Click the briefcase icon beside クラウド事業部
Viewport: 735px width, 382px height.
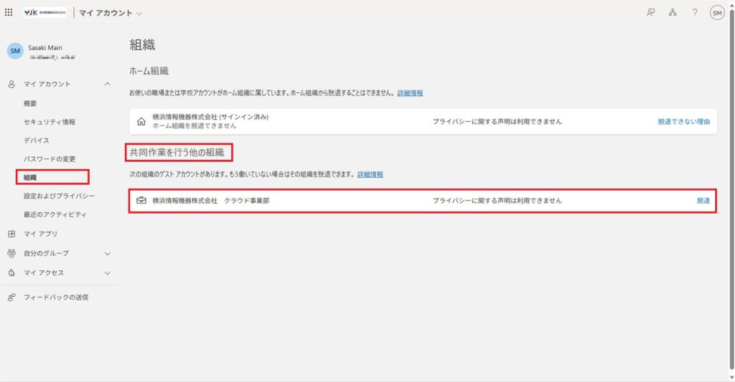pyautogui.click(x=141, y=201)
